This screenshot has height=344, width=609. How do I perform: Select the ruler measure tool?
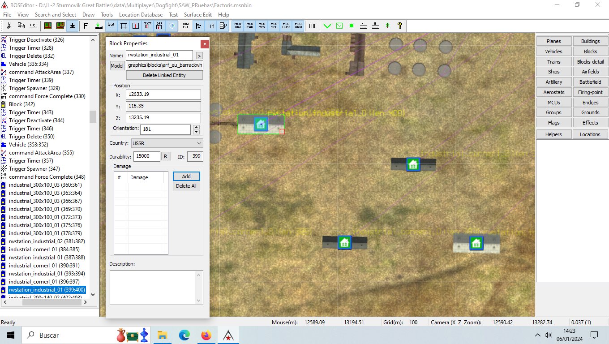tap(33, 26)
